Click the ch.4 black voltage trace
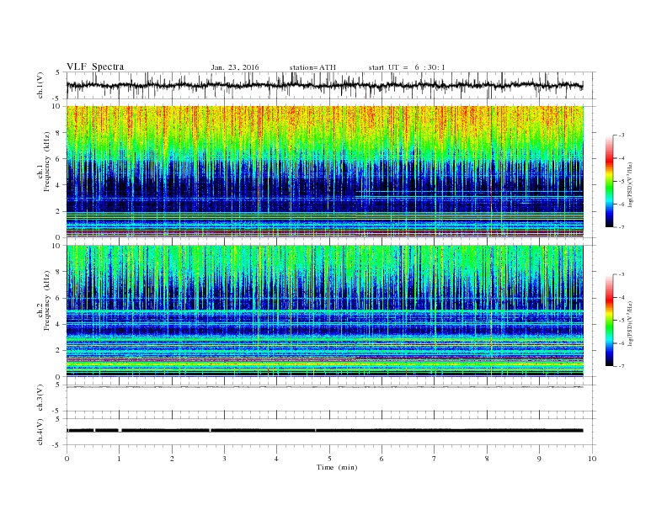The width and height of the screenshot is (667, 515). 324,431
